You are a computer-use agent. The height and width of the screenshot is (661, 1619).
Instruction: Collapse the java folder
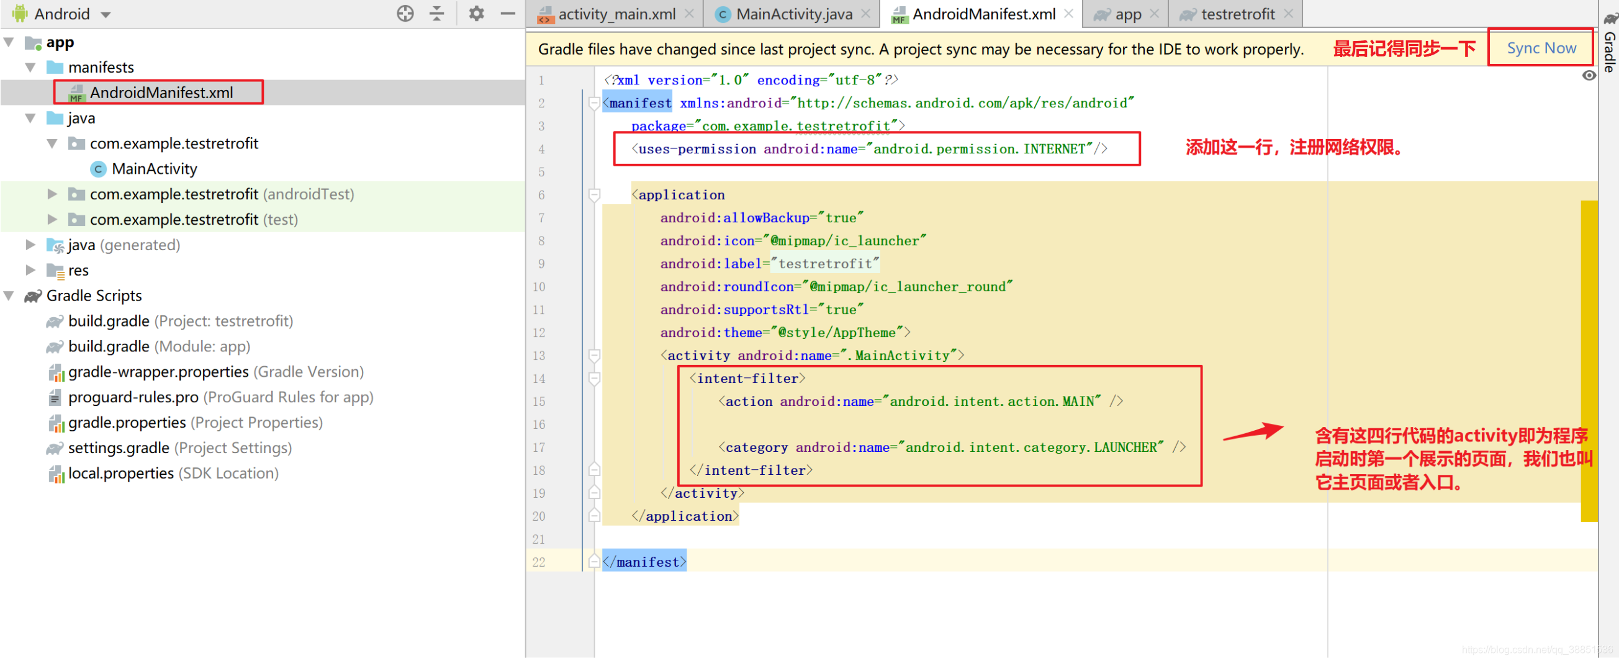(x=30, y=118)
